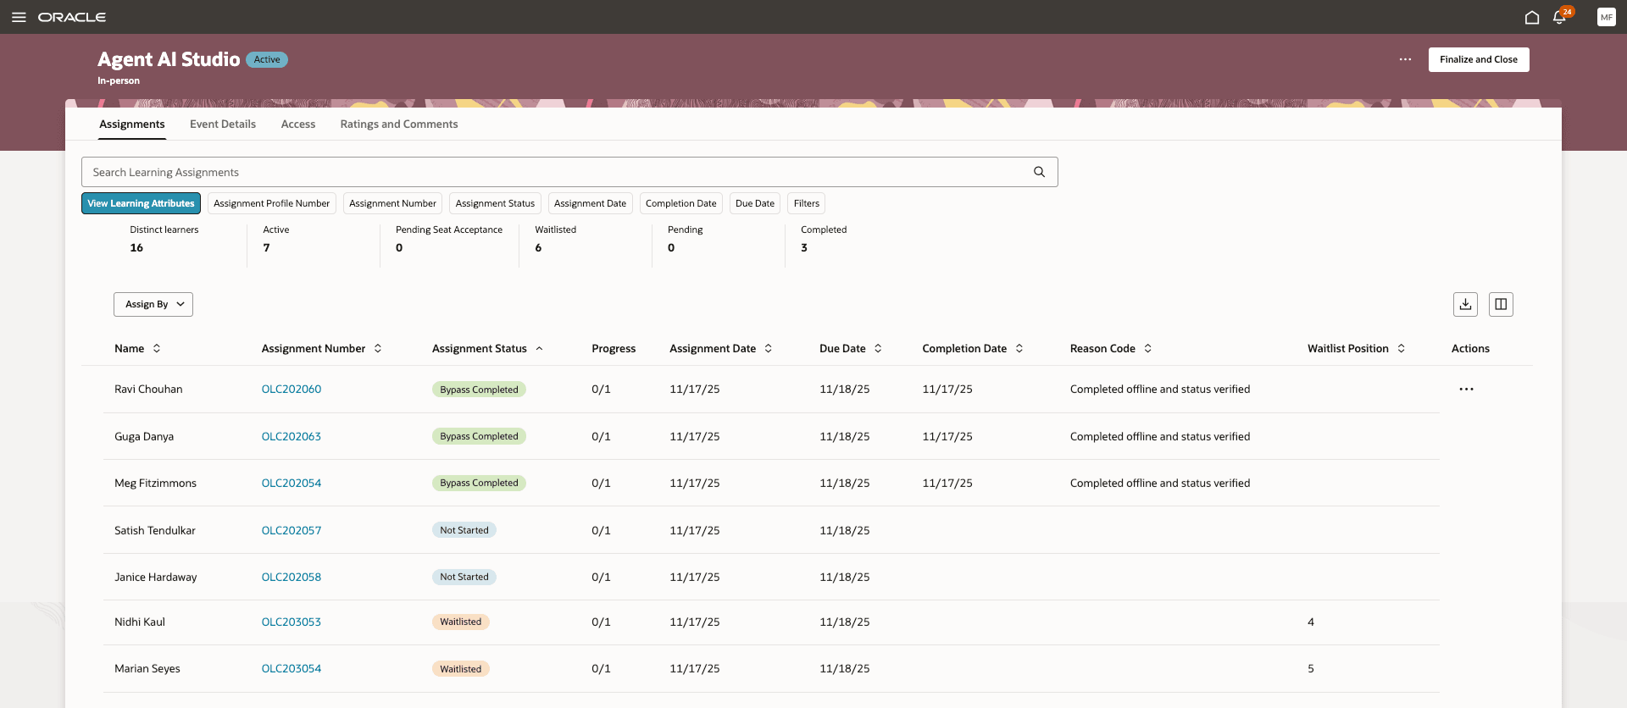Image resolution: width=1627 pixels, height=708 pixels.
Task: Select the name Ravi Chouhan
Action: (x=148, y=390)
